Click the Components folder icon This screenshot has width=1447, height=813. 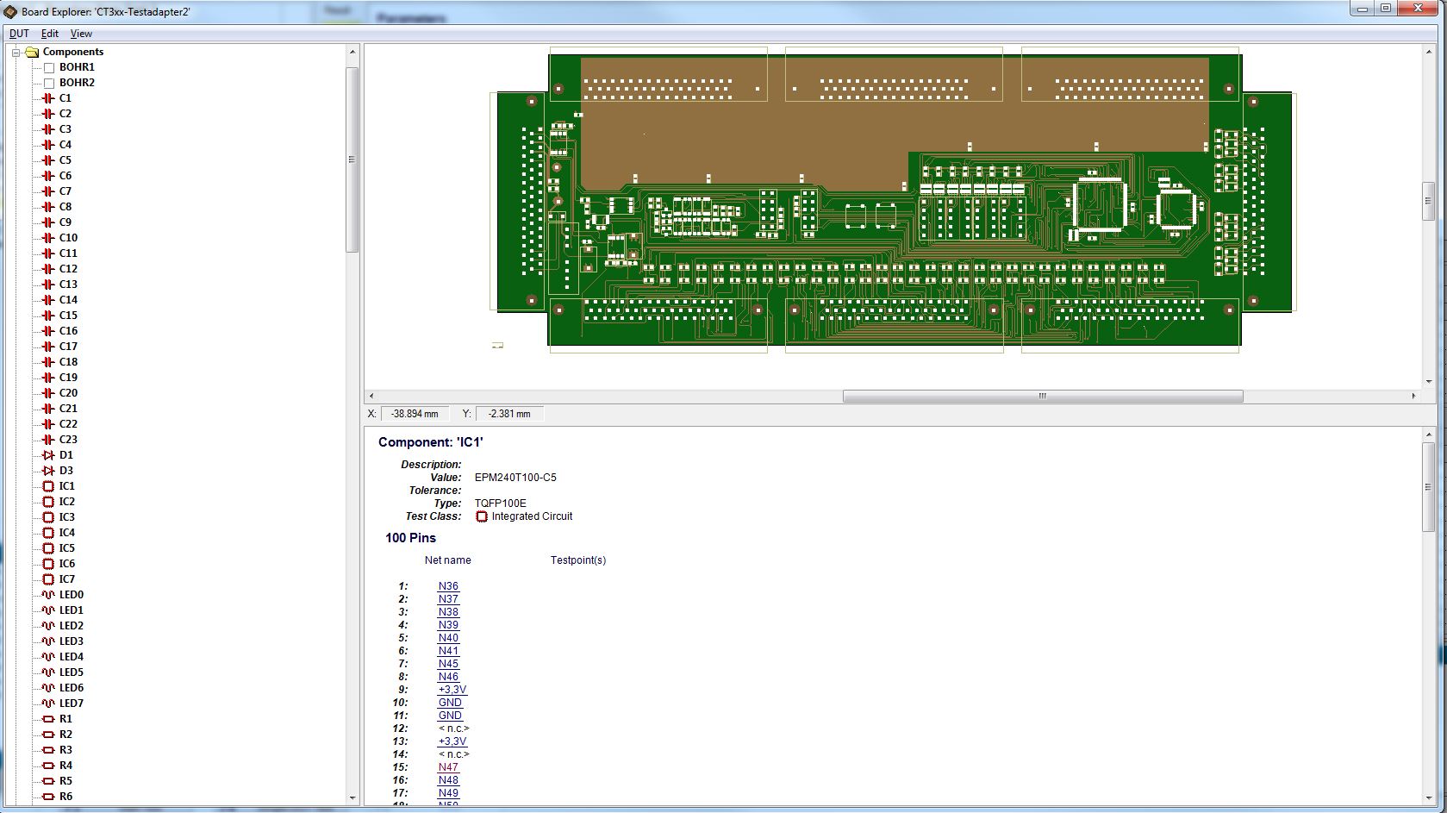[33, 52]
